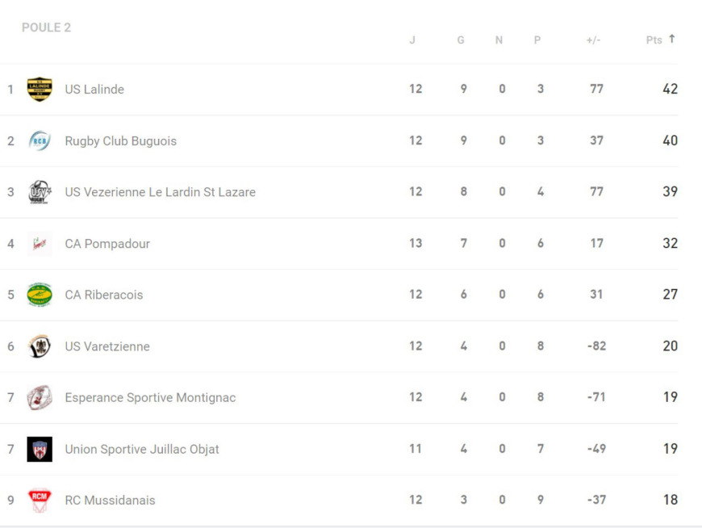702x528 pixels.
Task: Open the US Lalinde team link
Action: (94, 90)
